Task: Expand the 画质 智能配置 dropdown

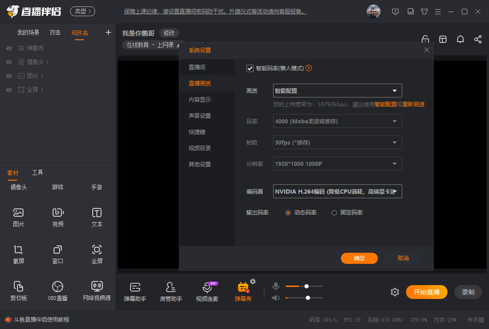Action: tap(337, 91)
